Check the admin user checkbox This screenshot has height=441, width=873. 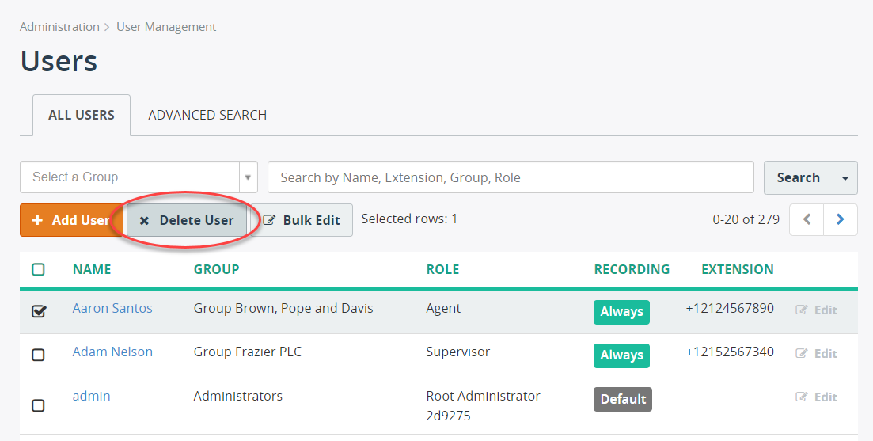click(x=38, y=405)
